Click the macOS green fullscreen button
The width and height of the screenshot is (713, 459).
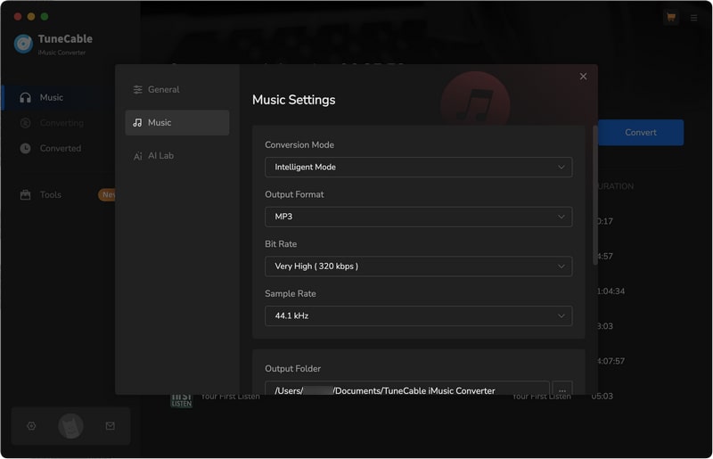tap(44, 17)
